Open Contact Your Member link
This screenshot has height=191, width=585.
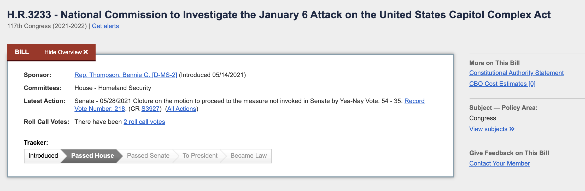click(499, 163)
